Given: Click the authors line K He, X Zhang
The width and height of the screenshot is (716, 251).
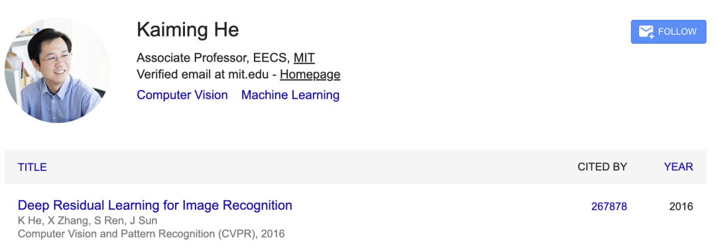Looking at the screenshot, I should click(x=88, y=221).
